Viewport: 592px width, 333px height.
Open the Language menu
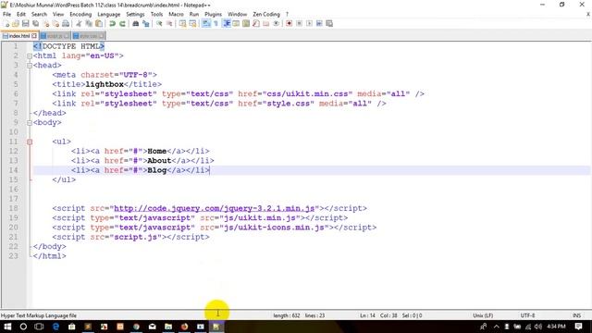(109, 14)
